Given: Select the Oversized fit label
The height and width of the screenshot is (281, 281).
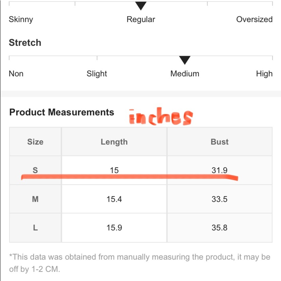Looking at the screenshot, I should 254,19.
